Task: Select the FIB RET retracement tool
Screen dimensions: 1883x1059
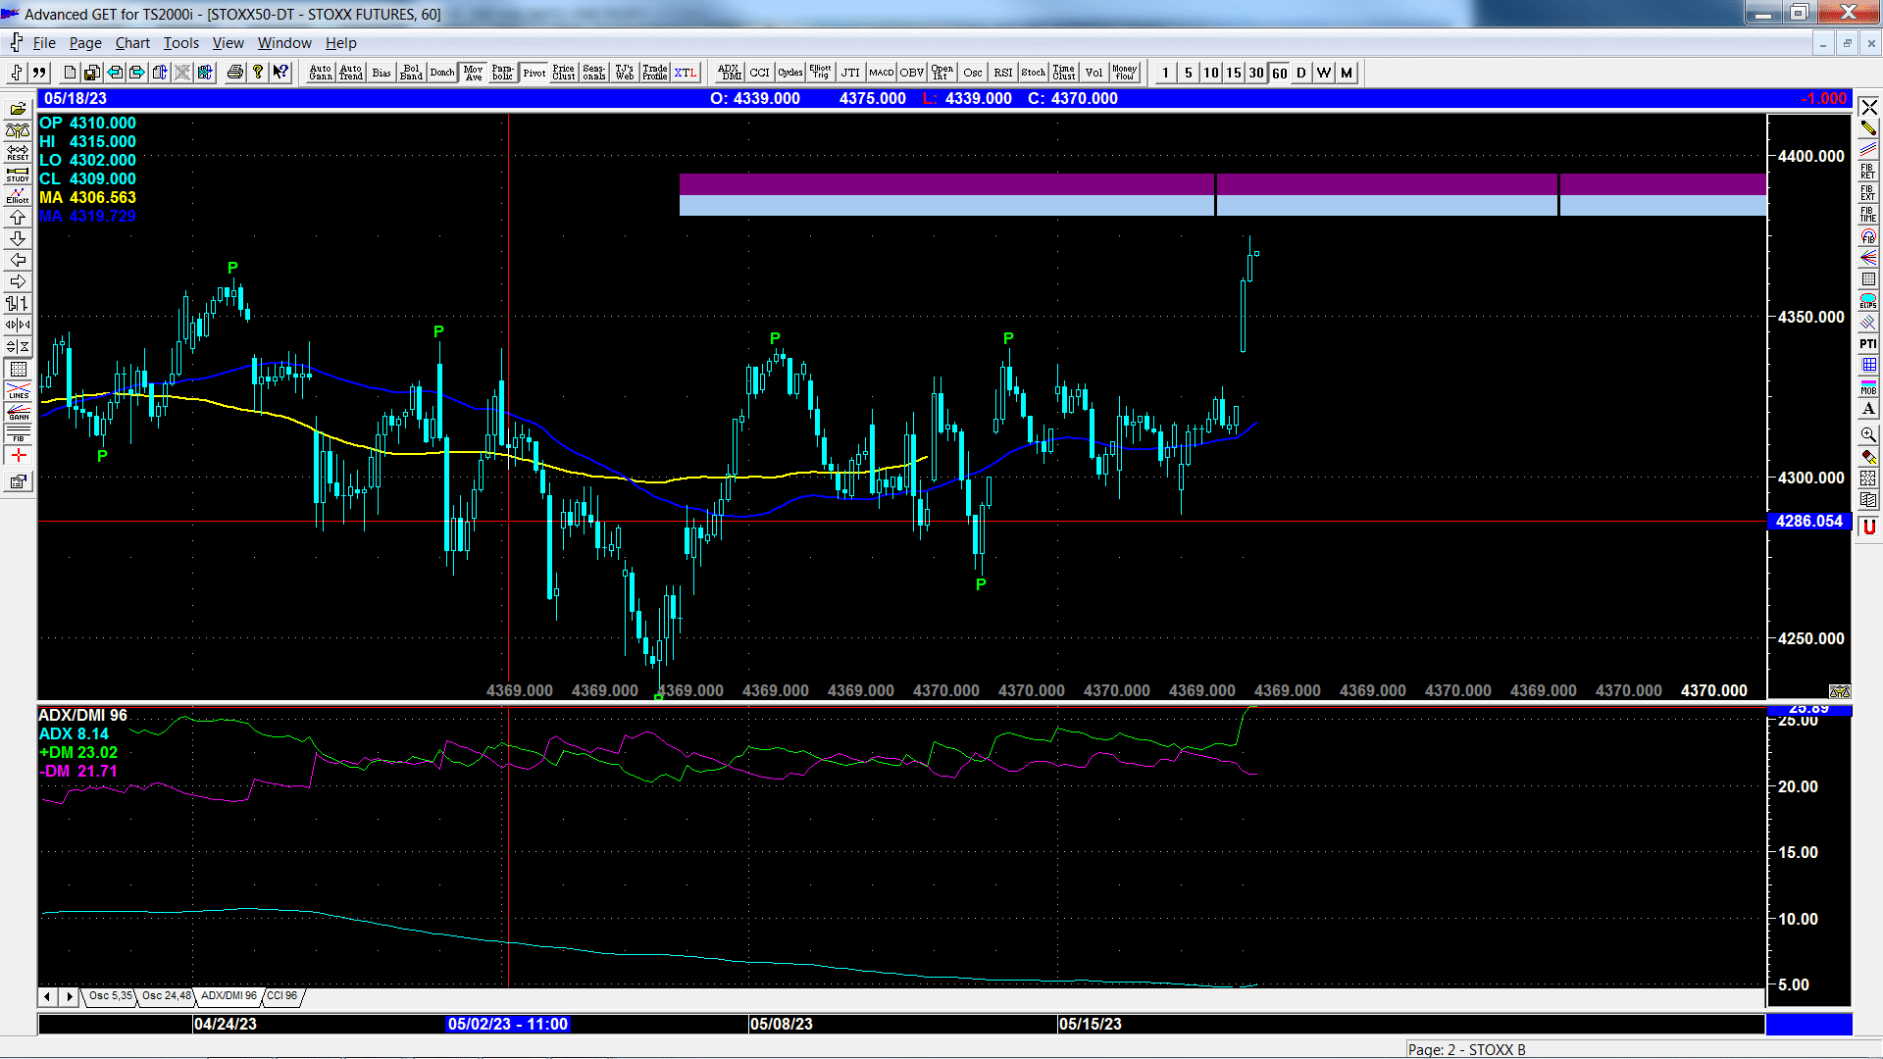Action: pyautogui.click(x=1868, y=171)
